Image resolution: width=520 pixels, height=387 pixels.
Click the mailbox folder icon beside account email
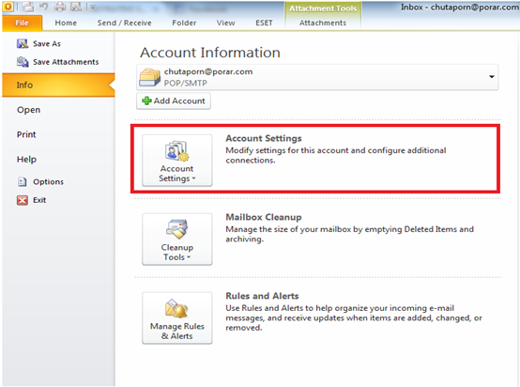pos(149,77)
